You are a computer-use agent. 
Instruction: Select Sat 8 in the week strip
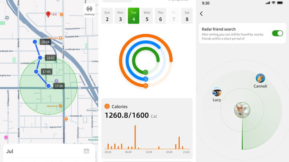(x=187, y=16)
